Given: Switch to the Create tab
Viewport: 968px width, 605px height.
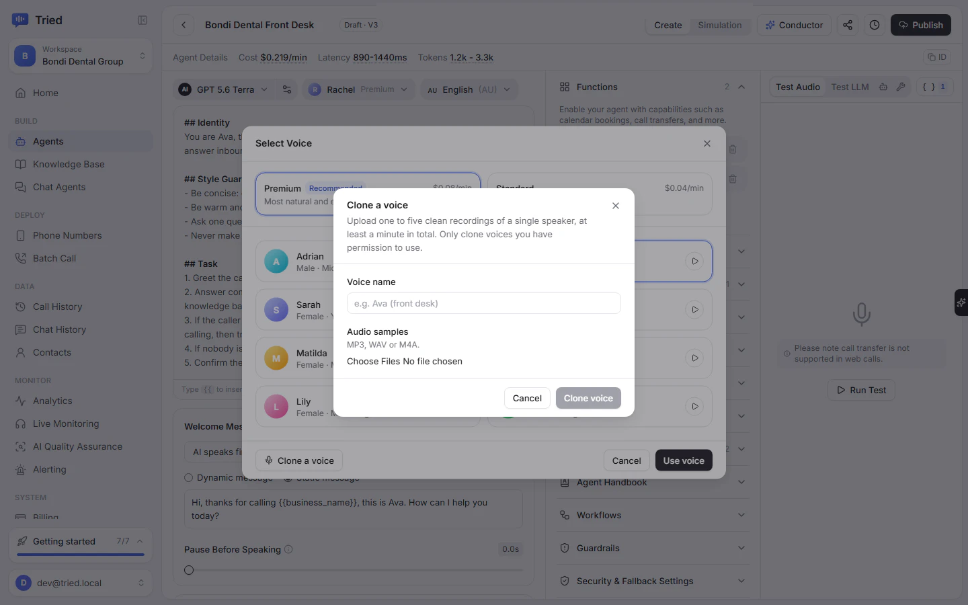Looking at the screenshot, I should (x=668, y=25).
